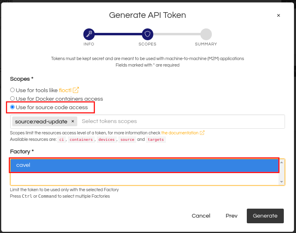Click the SCOPES step shield icon
The image size is (296, 233).
pyautogui.click(x=148, y=35)
